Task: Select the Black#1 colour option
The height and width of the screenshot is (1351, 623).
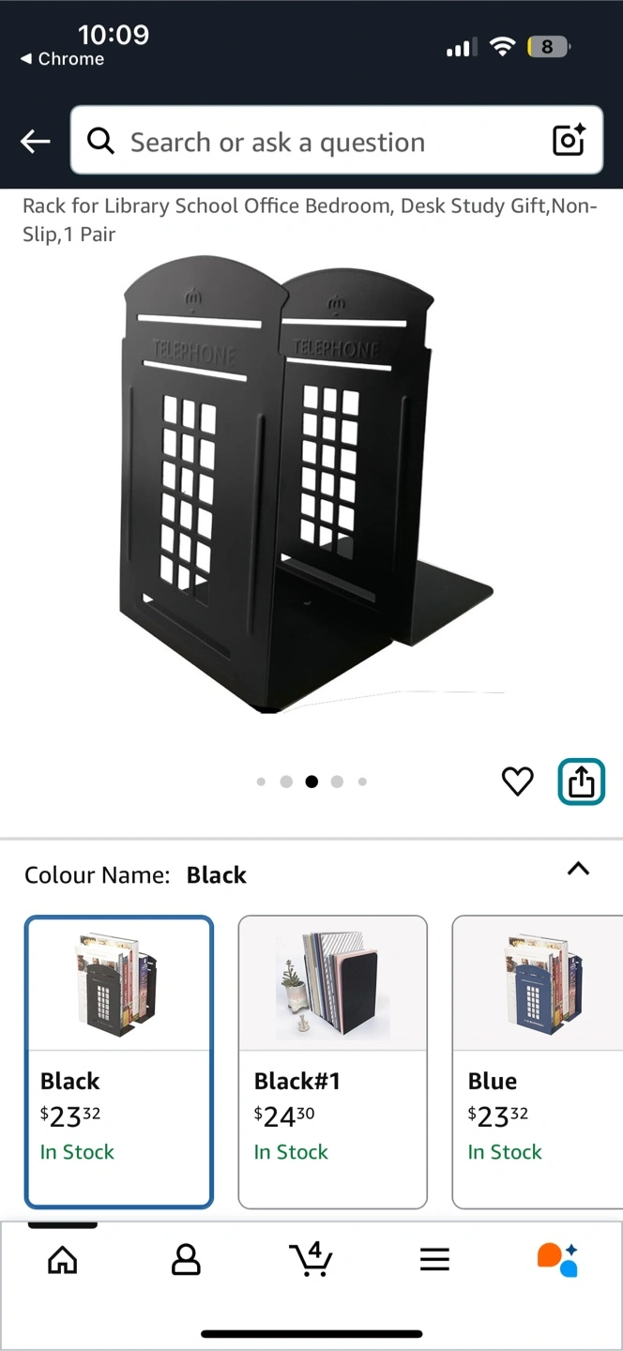Action: click(333, 1062)
